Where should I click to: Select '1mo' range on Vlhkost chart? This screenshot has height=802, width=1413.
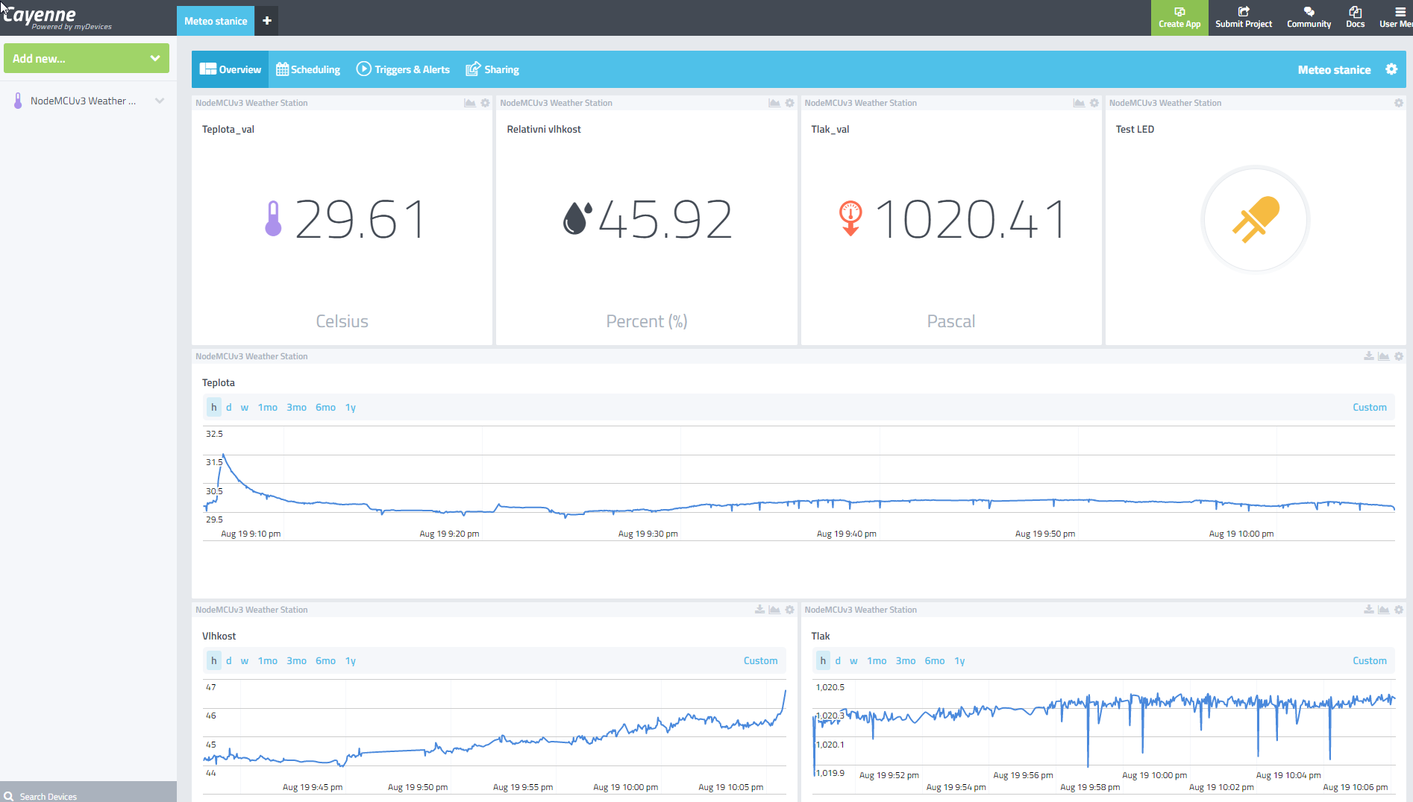pos(267,660)
